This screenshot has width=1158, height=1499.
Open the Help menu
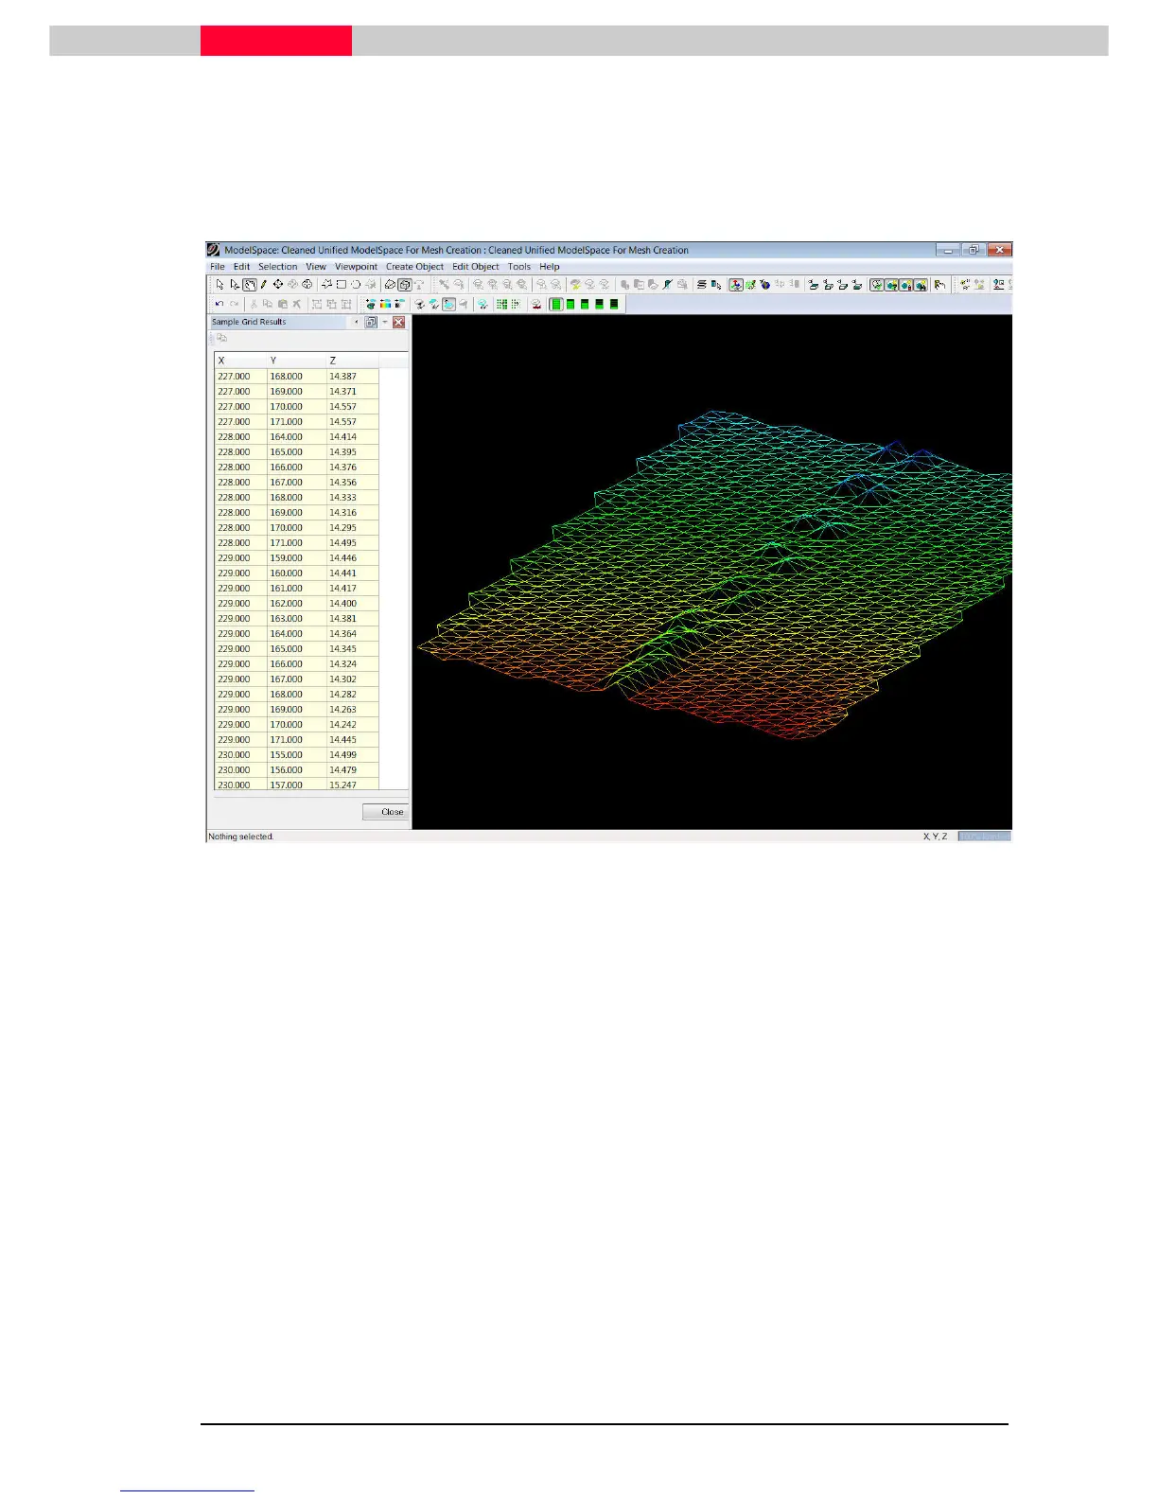click(x=550, y=267)
